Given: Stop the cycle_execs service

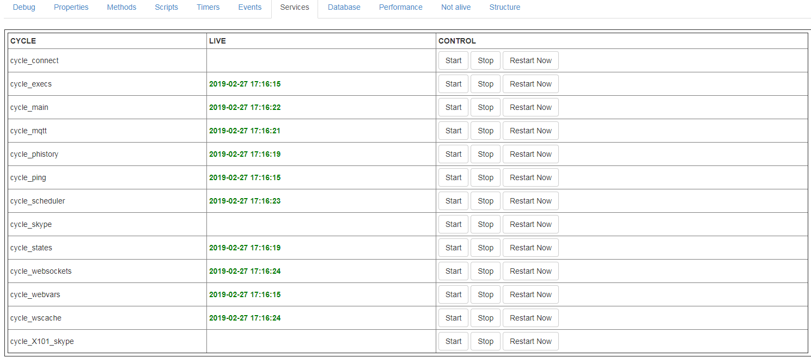Looking at the screenshot, I should pyautogui.click(x=485, y=84).
